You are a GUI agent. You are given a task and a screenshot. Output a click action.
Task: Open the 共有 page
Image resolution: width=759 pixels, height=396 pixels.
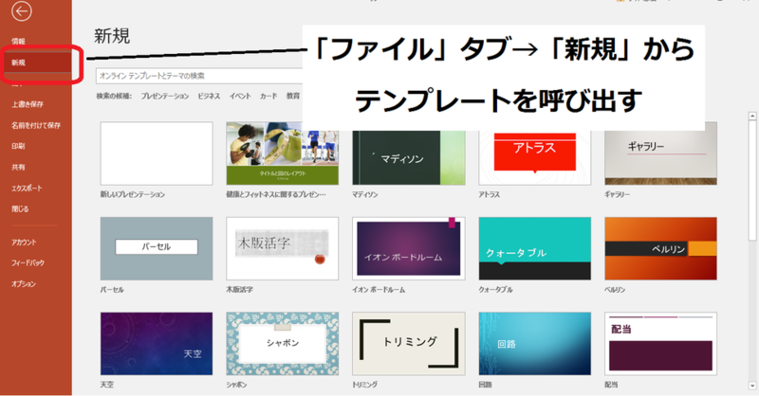18,167
